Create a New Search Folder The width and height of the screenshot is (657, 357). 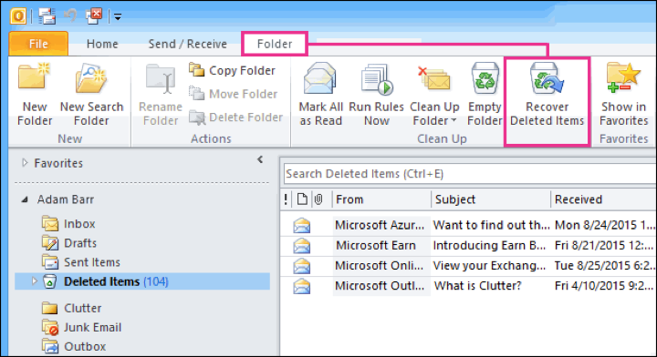91,95
